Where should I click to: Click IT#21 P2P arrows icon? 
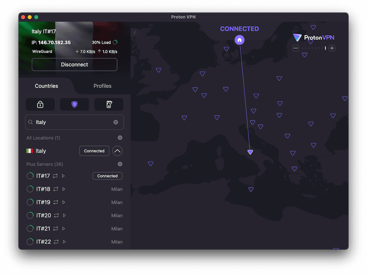tap(56, 228)
